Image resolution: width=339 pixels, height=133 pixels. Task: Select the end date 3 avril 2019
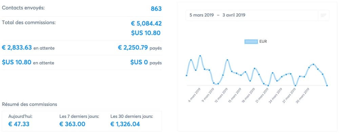pyautogui.click(x=234, y=15)
